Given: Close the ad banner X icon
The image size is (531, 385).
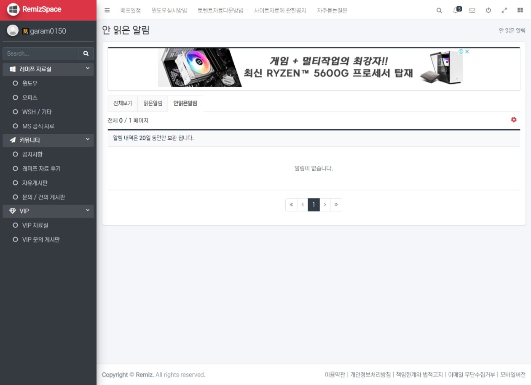Looking at the screenshot, I should (467, 51).
